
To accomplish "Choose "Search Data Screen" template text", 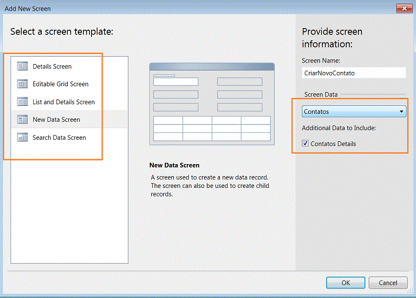I will pos(59,138).
